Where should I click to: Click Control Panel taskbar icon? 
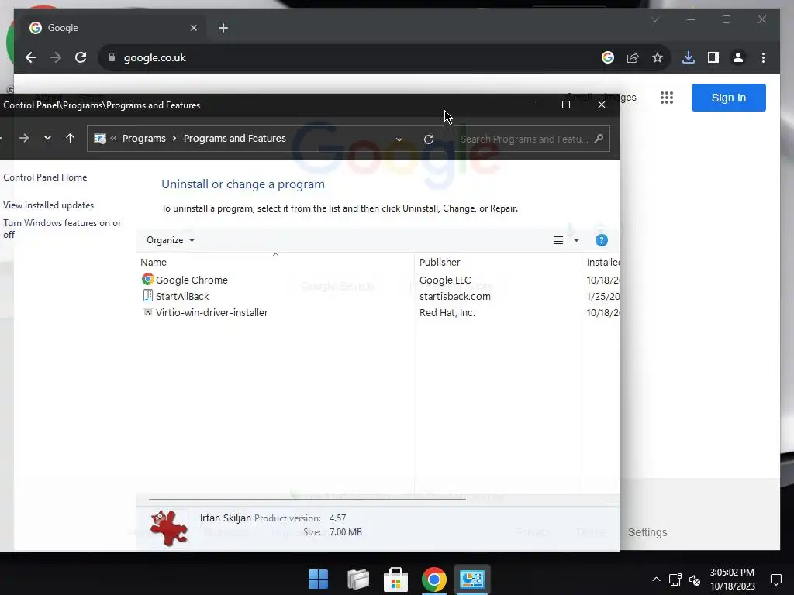click(x=472, y=579)
